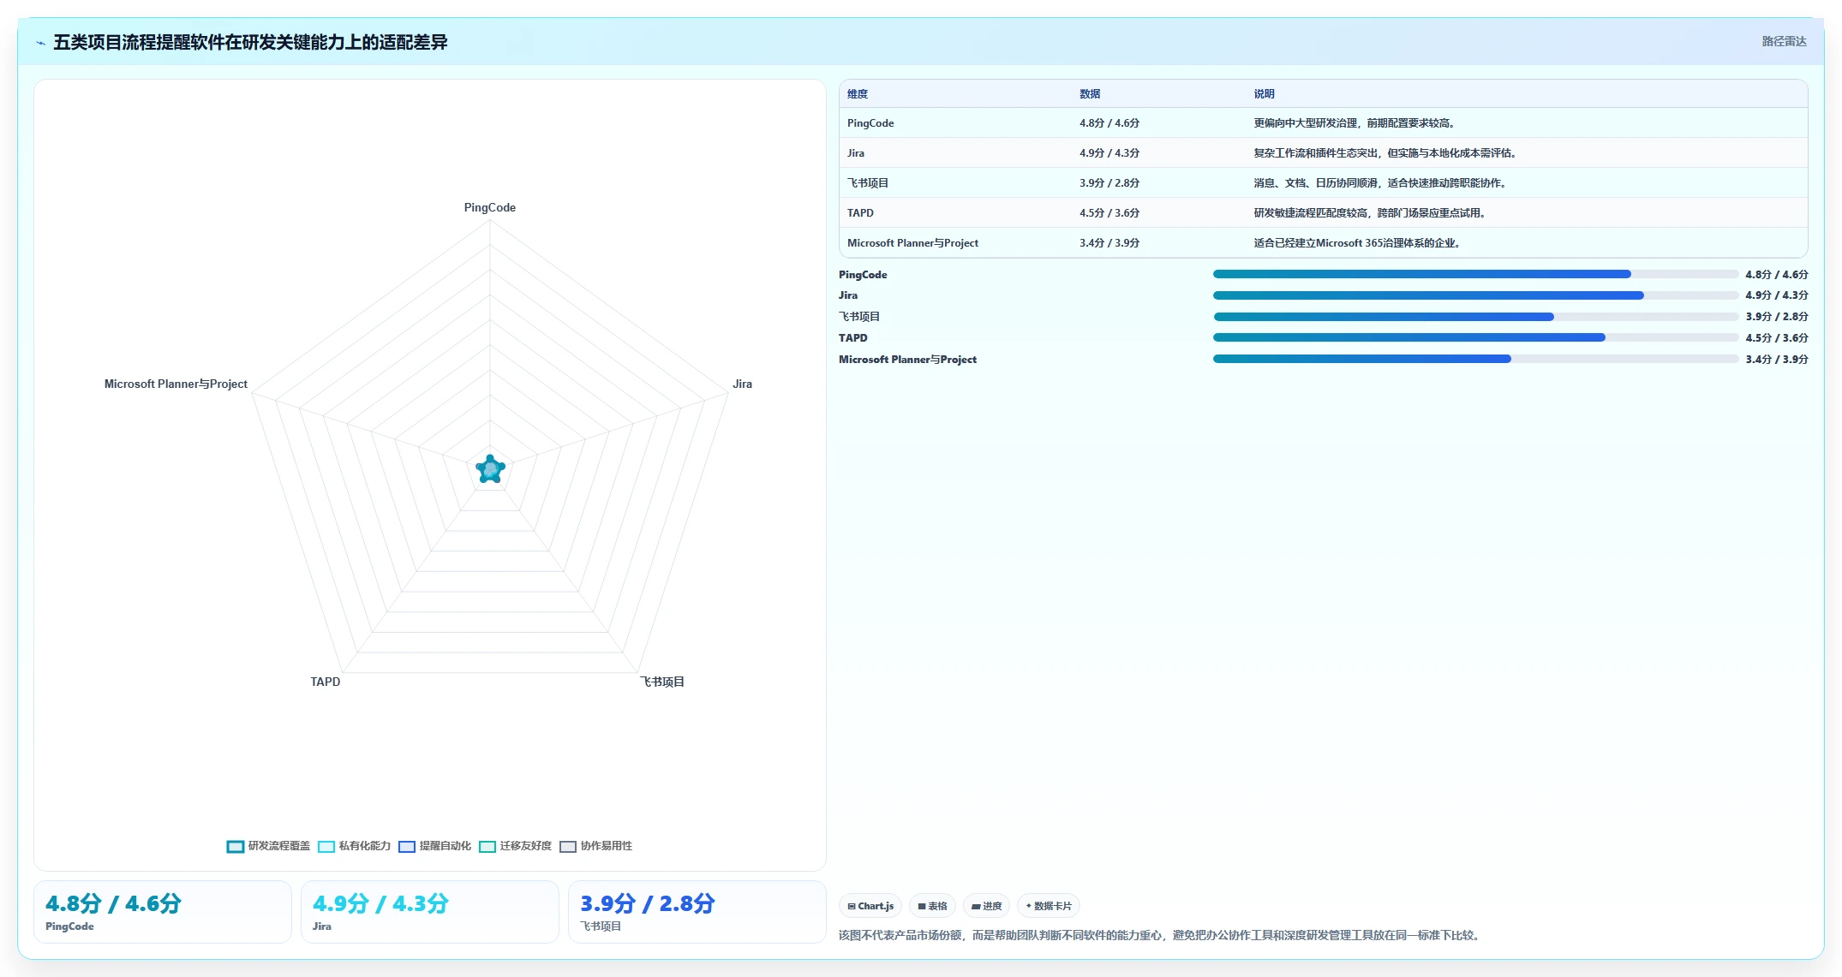This screenshot has width=1842, height=977.
Task: Click table value 4.9分 / 4.3分
Action: [1109, 153]
